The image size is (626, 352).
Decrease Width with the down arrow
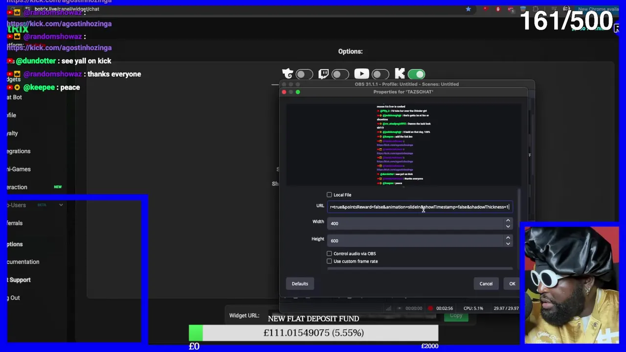[508, 226]
